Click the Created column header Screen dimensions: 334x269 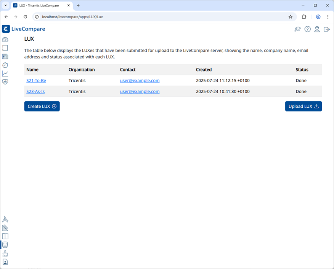[x=204, y=70]
